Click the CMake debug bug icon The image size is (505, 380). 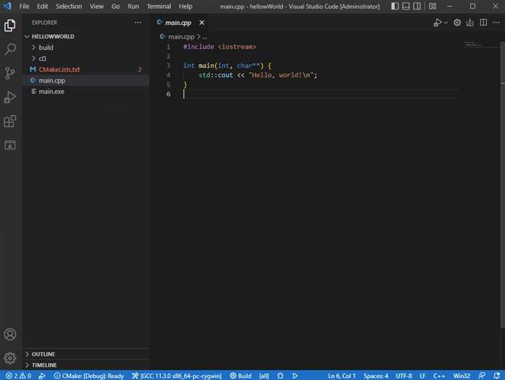280,375
